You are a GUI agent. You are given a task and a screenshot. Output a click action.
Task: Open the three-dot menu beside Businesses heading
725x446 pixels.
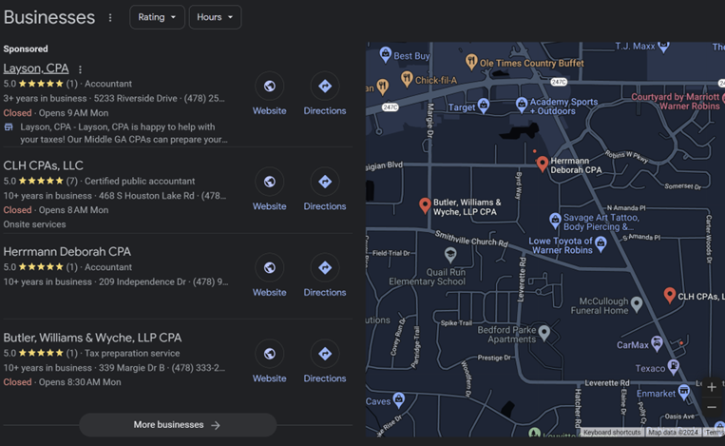pos(110,18)
